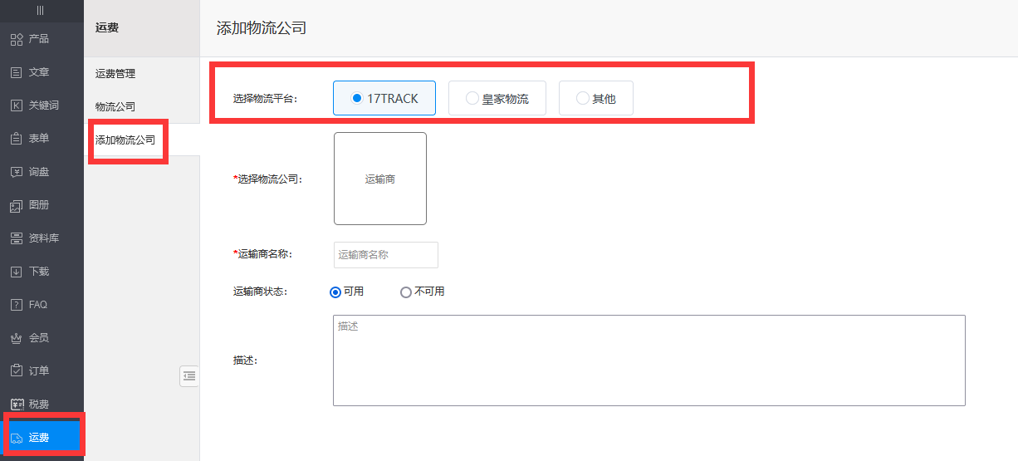Open 文章 articles via its sidebar icon

pyautogui.click(x=16, y=72)
